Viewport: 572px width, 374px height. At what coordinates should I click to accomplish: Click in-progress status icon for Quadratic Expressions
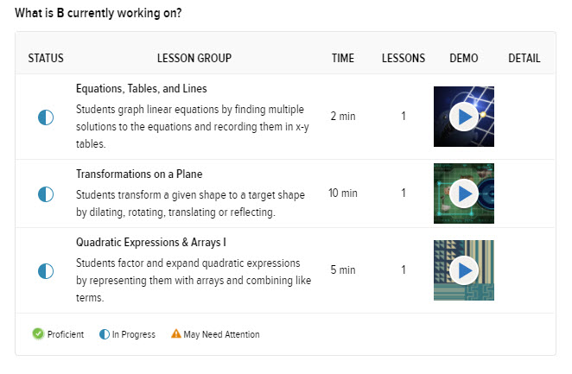[x=46, y=271]
